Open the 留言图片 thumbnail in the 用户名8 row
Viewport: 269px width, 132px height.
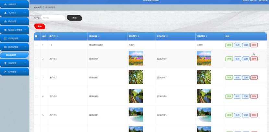136,58
